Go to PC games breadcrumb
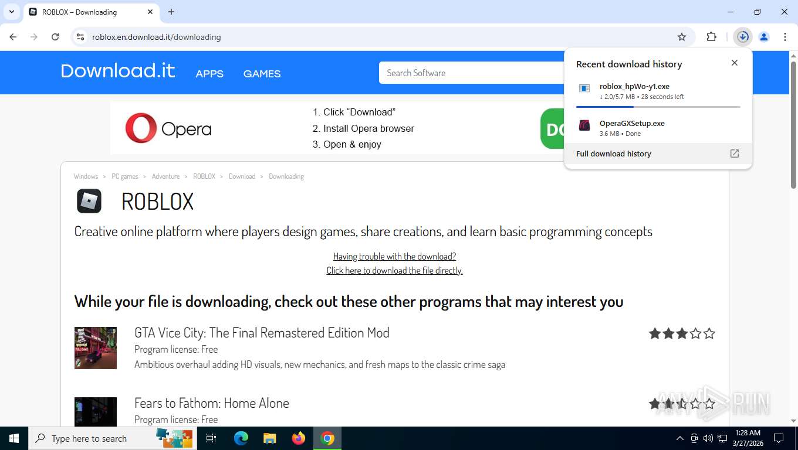Image resolution: width=798 pixels, height=450 pixels. pyautogui.click(x=125, y=176)
